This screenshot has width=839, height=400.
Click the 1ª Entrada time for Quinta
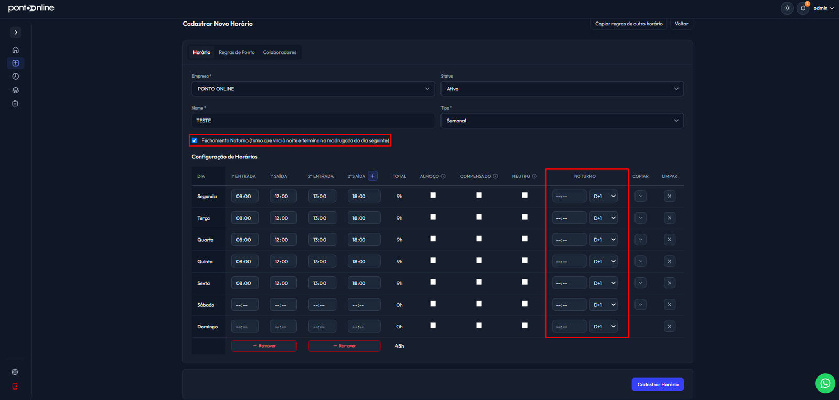click(x=245, y=261)
